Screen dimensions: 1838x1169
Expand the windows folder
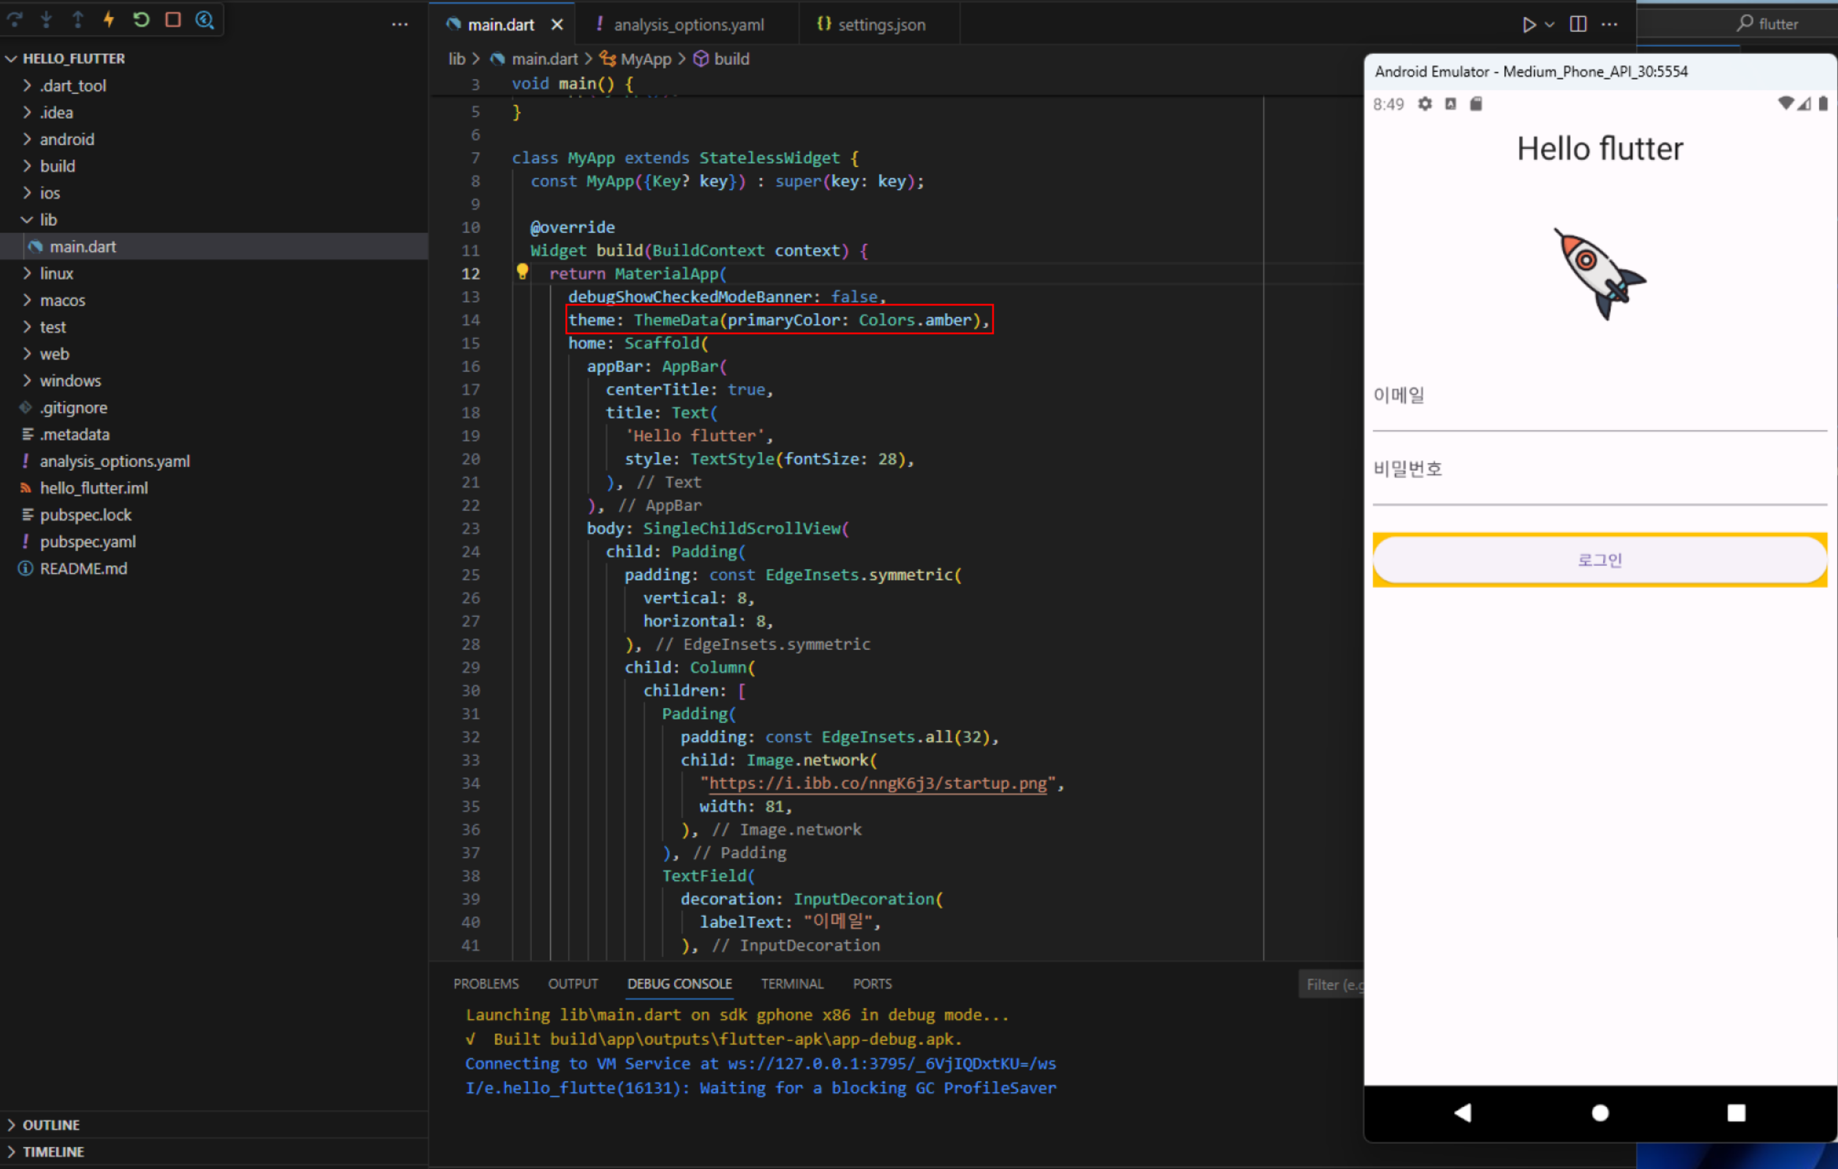[x=27, y=380]
